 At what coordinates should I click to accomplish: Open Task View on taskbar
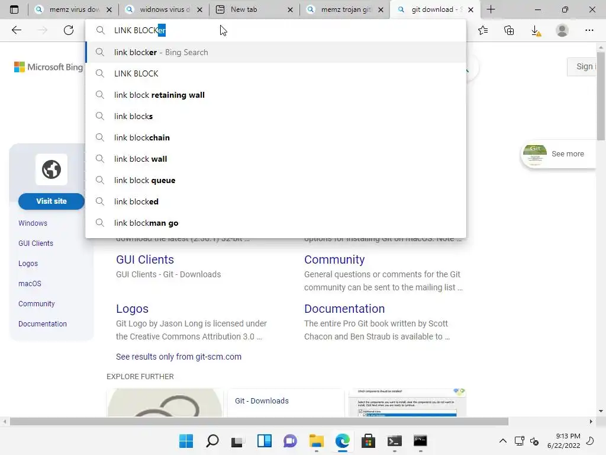(x=237, y=441)
